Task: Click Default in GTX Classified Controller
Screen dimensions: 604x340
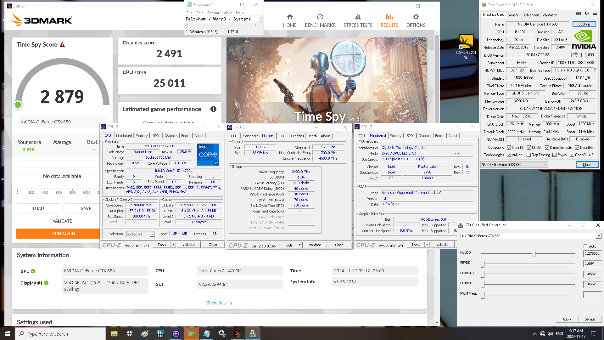Action: (x=590, y=319)
